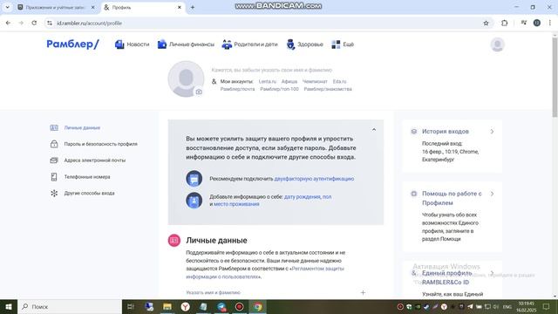Open the Новости section icon
The image size is (558, 314).
119,44
